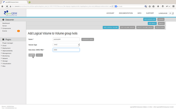Open the Google search engine selector

(x=116, y=6)
